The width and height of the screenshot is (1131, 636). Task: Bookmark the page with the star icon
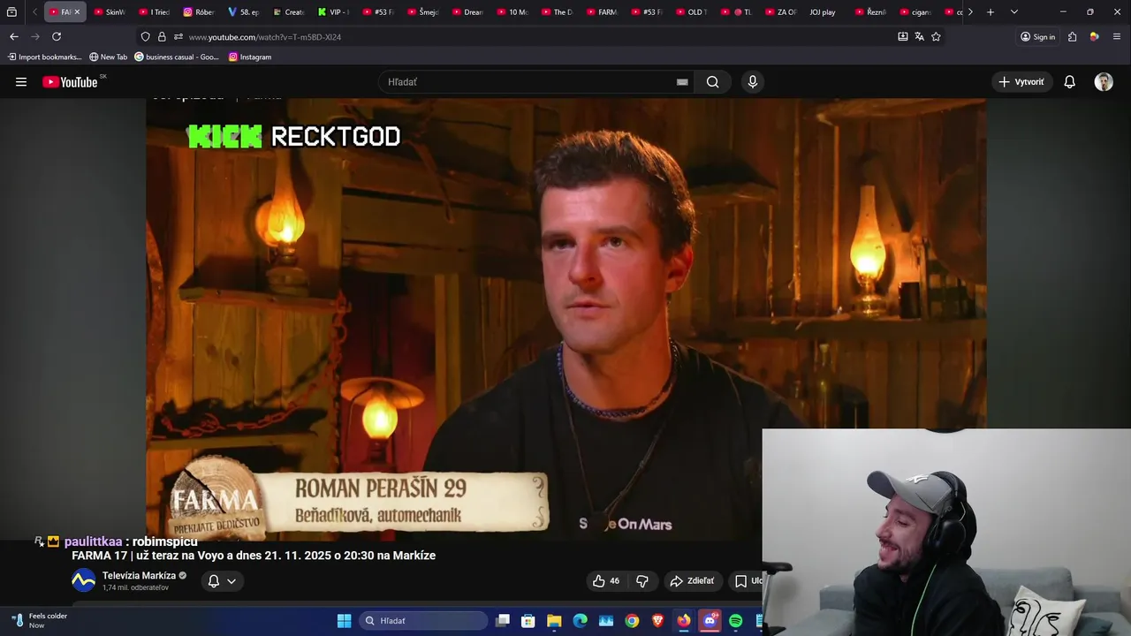pos(936,37)
